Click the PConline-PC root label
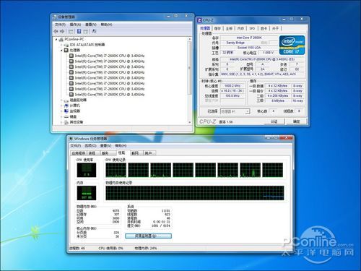This screenshot has height=271, width=361. pos(74,39)
